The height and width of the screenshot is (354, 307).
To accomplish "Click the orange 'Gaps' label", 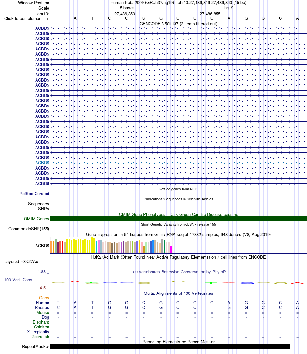I will click(x=44, y=298).
